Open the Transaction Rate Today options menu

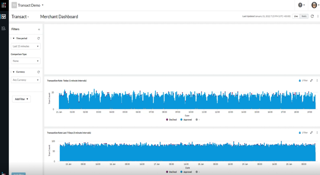point(317,80)
